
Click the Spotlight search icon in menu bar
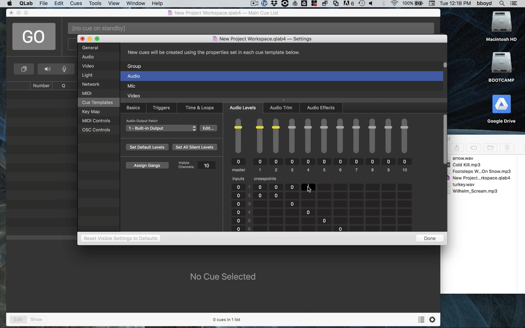(x=502, y=3)
